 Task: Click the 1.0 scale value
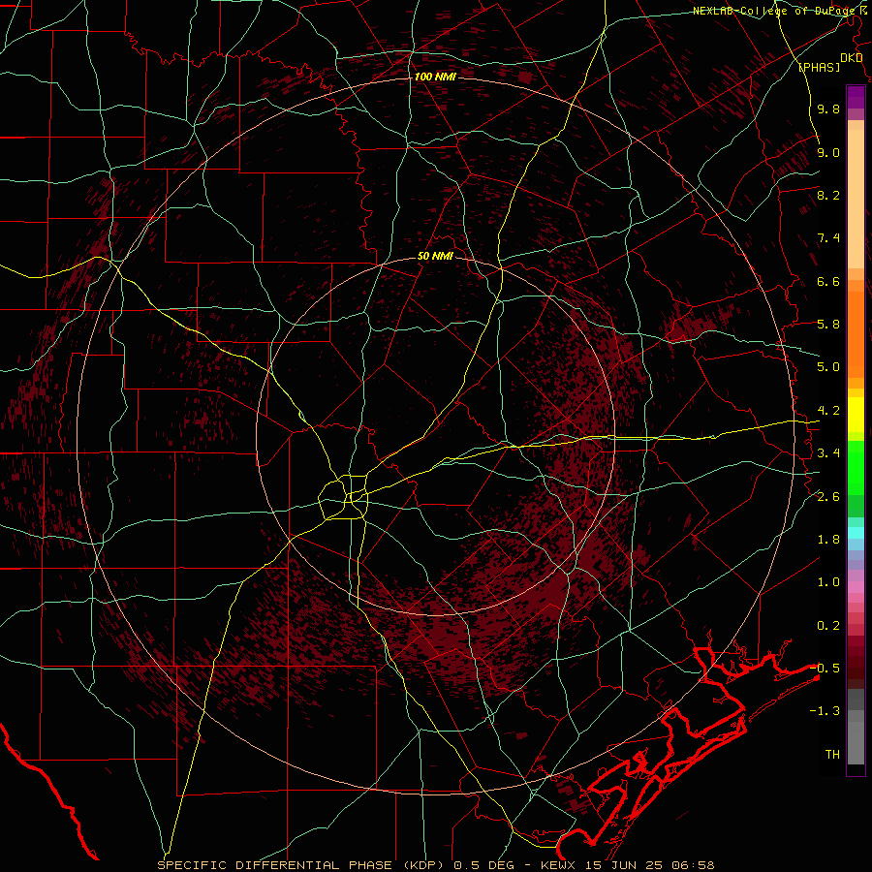[x=828, y=582]
